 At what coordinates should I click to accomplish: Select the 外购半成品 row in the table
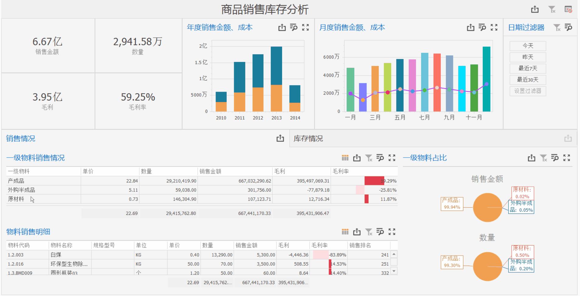click(x=21, y=190)
